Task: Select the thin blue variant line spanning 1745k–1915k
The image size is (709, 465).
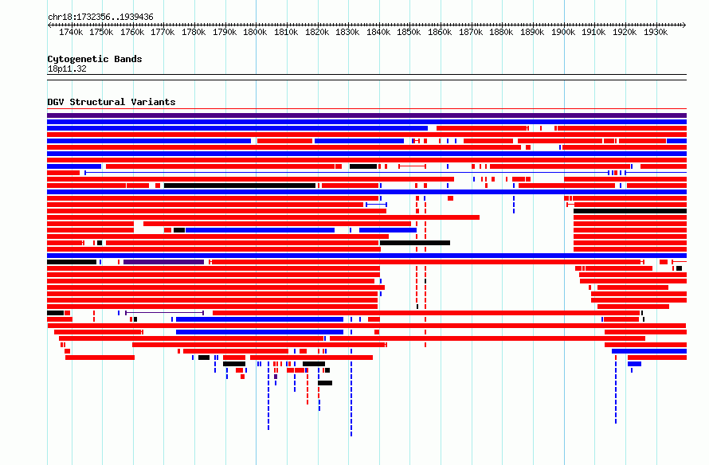Action: coord(347,173)
